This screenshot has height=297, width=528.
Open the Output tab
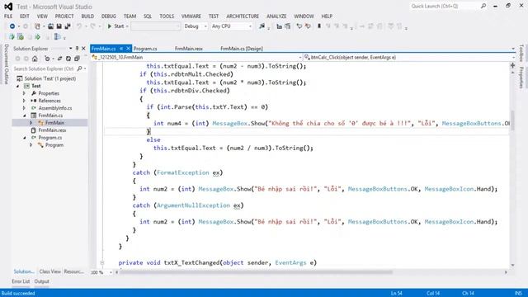(42, 281)
